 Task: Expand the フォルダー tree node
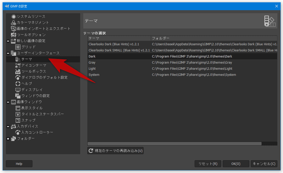pyautogui.click(x=8, y=139)
